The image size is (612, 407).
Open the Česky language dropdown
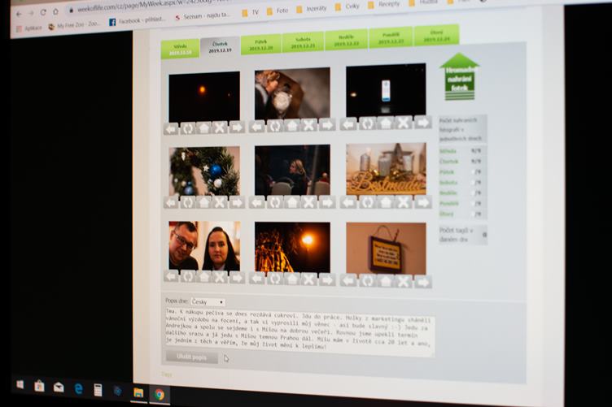(x=208, y=302)
